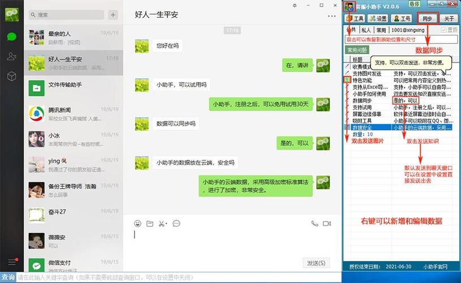Open chat info three-dots menu
The image size is (461, 283).
click(x=331, y=16)
